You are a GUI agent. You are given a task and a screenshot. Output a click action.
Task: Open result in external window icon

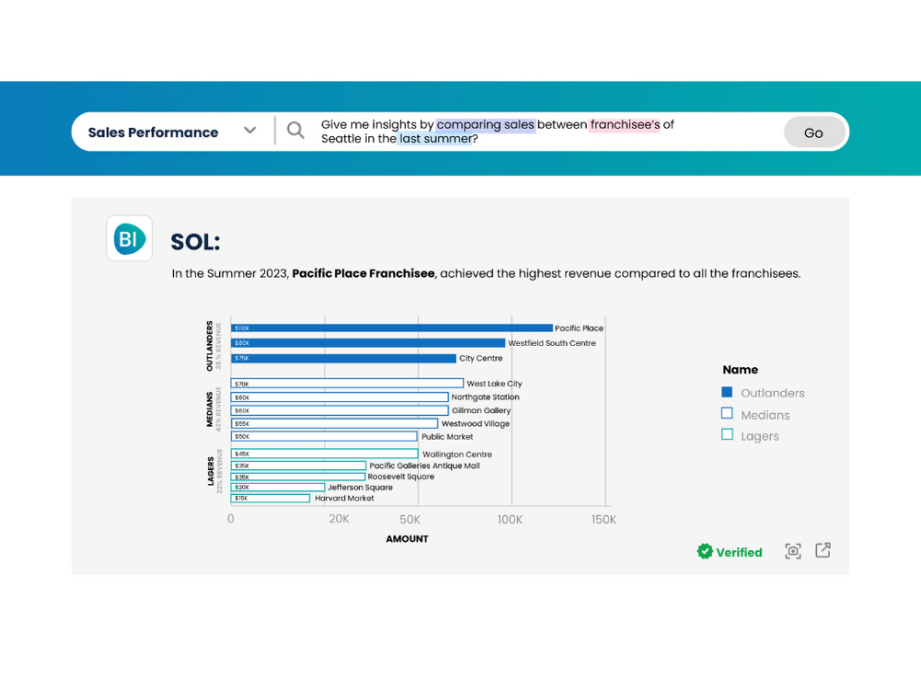pyautogui.click(x=822, y=550)
